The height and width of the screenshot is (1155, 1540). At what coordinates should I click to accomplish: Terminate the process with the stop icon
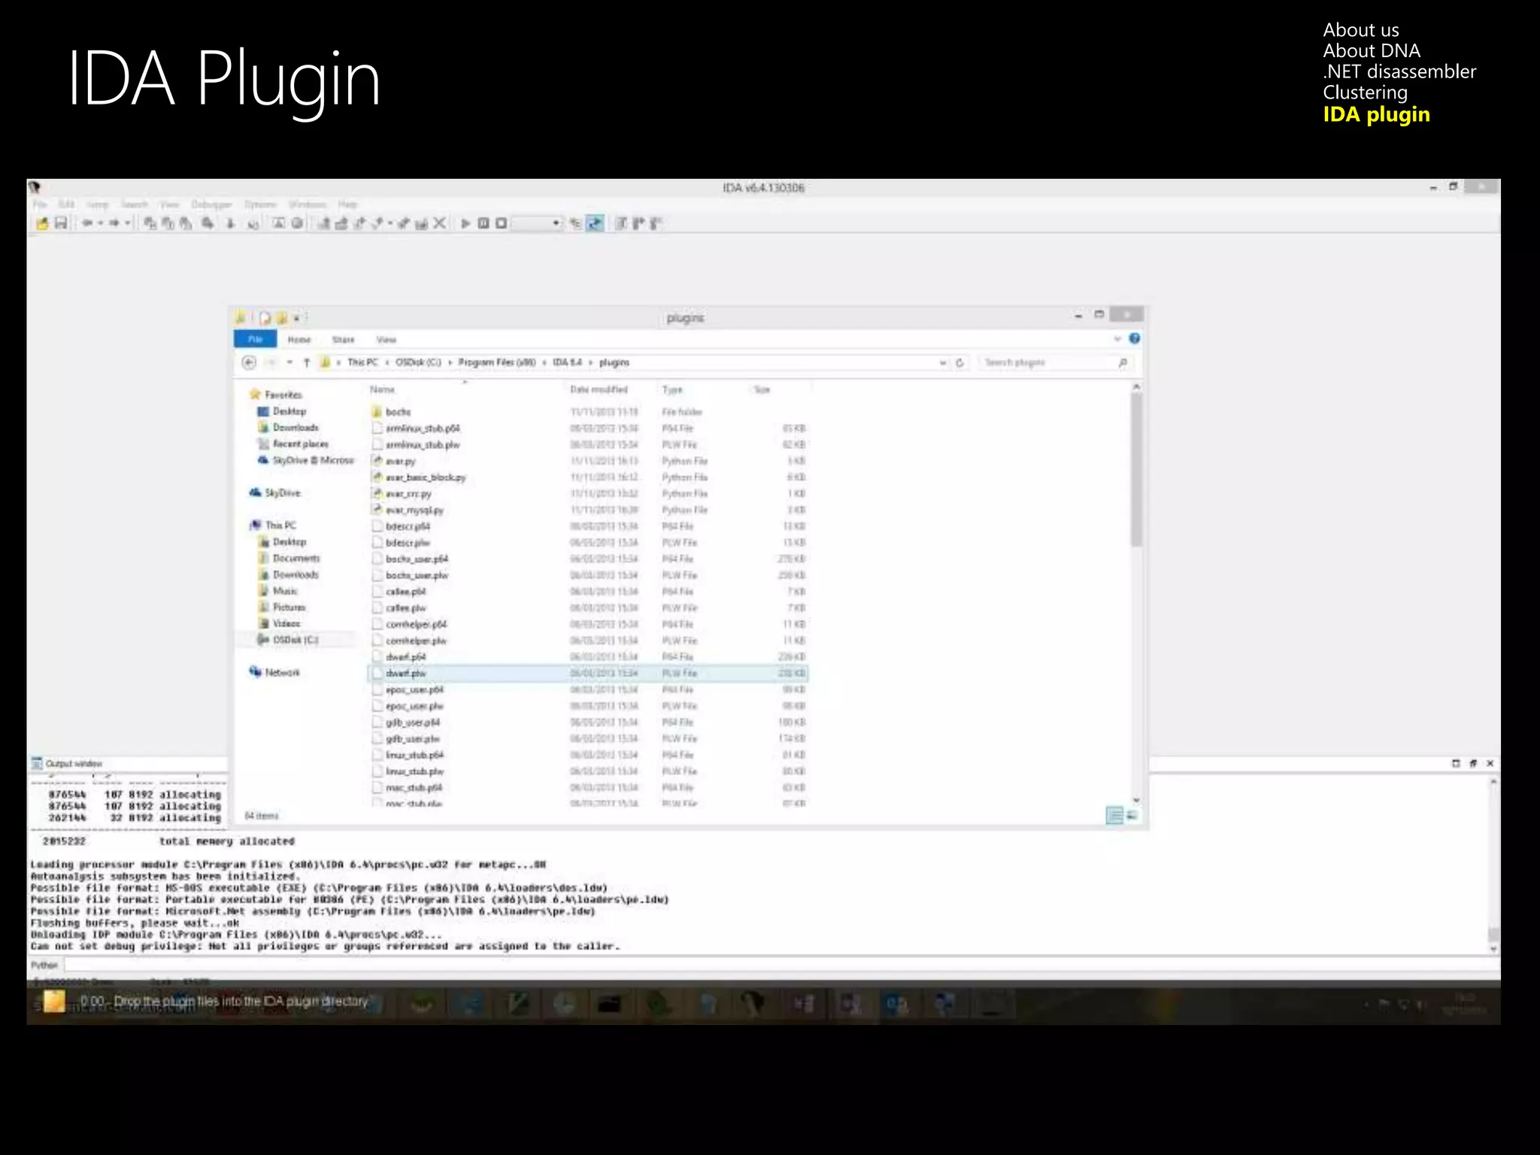coord(502,223)
